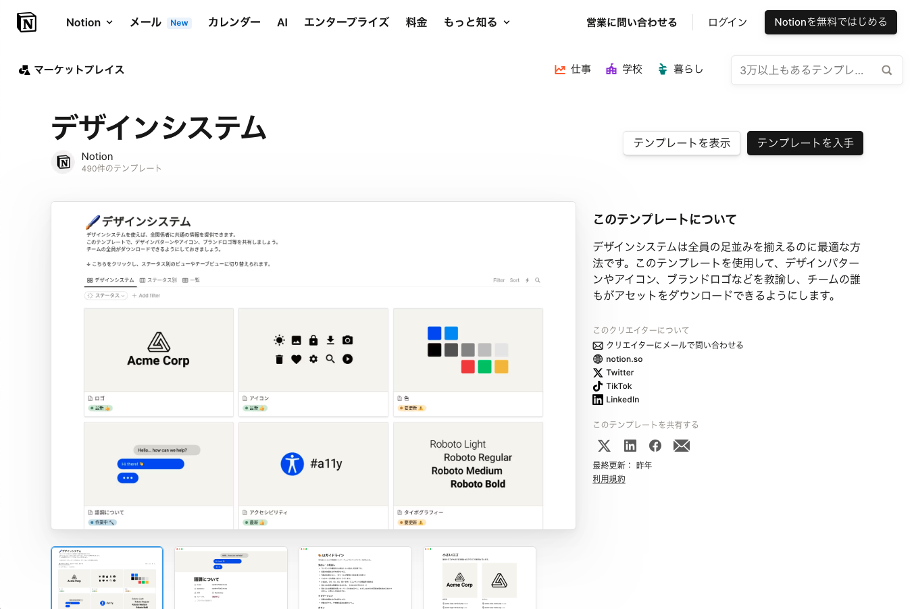Open カレンダー from the top navigation
The height and width of the screenshot is (609, 914).
click(234, 22)
